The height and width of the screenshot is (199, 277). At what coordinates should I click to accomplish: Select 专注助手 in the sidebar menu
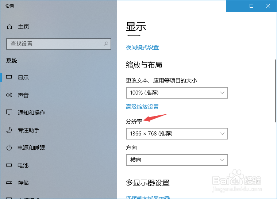[29, 130]
